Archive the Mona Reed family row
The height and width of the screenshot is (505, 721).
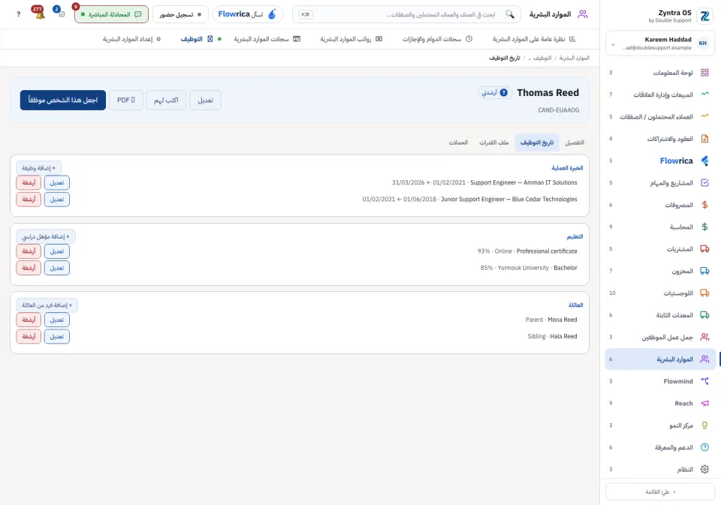tap(29, 320)
